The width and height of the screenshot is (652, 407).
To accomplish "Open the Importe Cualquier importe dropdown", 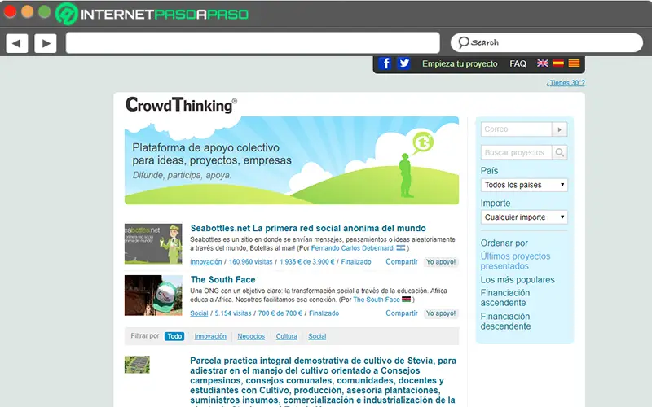I will tap(524, 217).
